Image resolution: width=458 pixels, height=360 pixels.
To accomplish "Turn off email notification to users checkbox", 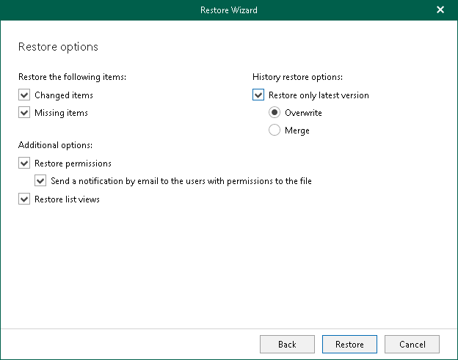I will (40, 181).
